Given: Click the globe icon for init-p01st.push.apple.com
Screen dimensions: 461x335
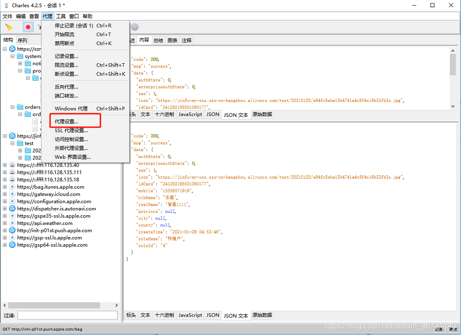Looking at the screenshot, I should coord(13,230).
